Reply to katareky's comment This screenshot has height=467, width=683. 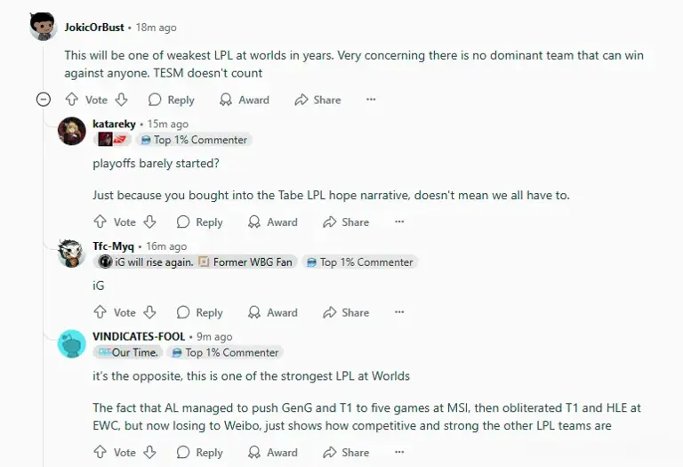199,221
